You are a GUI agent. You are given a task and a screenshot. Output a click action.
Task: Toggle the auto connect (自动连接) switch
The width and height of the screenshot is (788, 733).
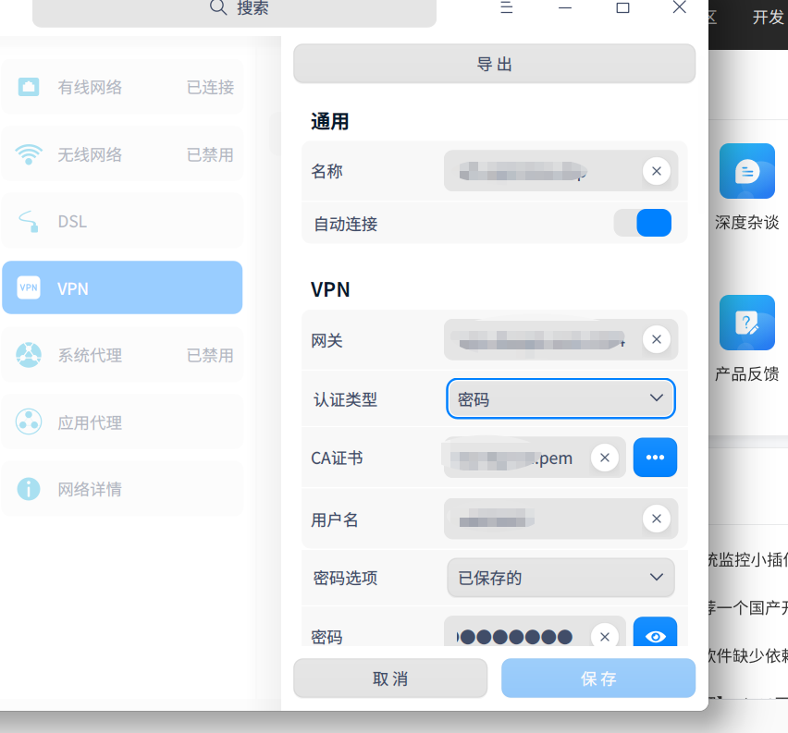[643, 223]
